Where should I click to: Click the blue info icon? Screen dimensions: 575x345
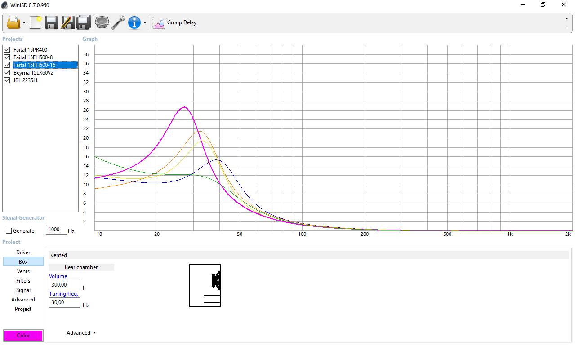pyautogui.click(x=134, y=22)
